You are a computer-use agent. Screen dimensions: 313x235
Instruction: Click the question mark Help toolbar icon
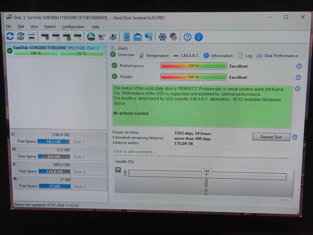(x=187, y=37)
